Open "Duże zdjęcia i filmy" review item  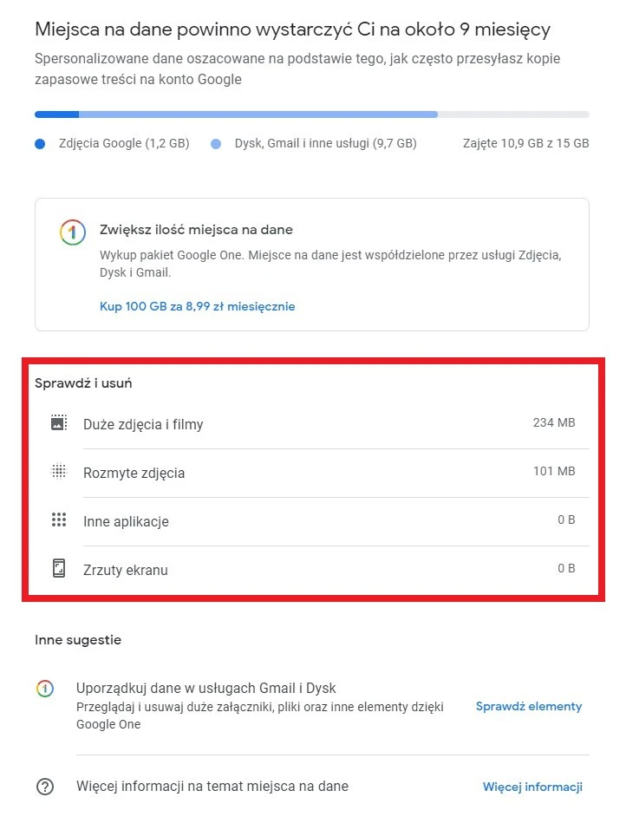pyautogui.click(x=143, y=424)
